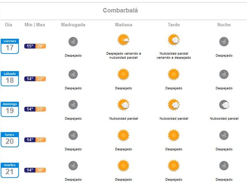Click the lunes 20 calendar icon

(10, 140)
